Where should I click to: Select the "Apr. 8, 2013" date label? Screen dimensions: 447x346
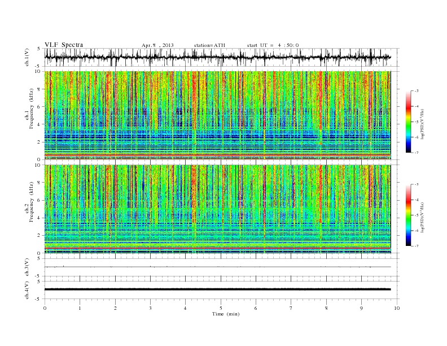click(x=157, y=45)
